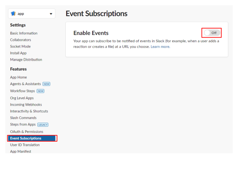Viewport: 238px width, 178px height.
Task: Open the app selector dropdown arrow
Action: point(51,14)
